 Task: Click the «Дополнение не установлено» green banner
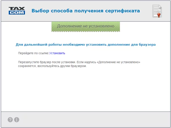pyautogui.click(x=85, y=27)
